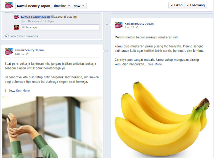Image resolution: width=214 pixels, height=158 pixels.
Task: Open the Timeline dropdown
Action: (62, 6)
